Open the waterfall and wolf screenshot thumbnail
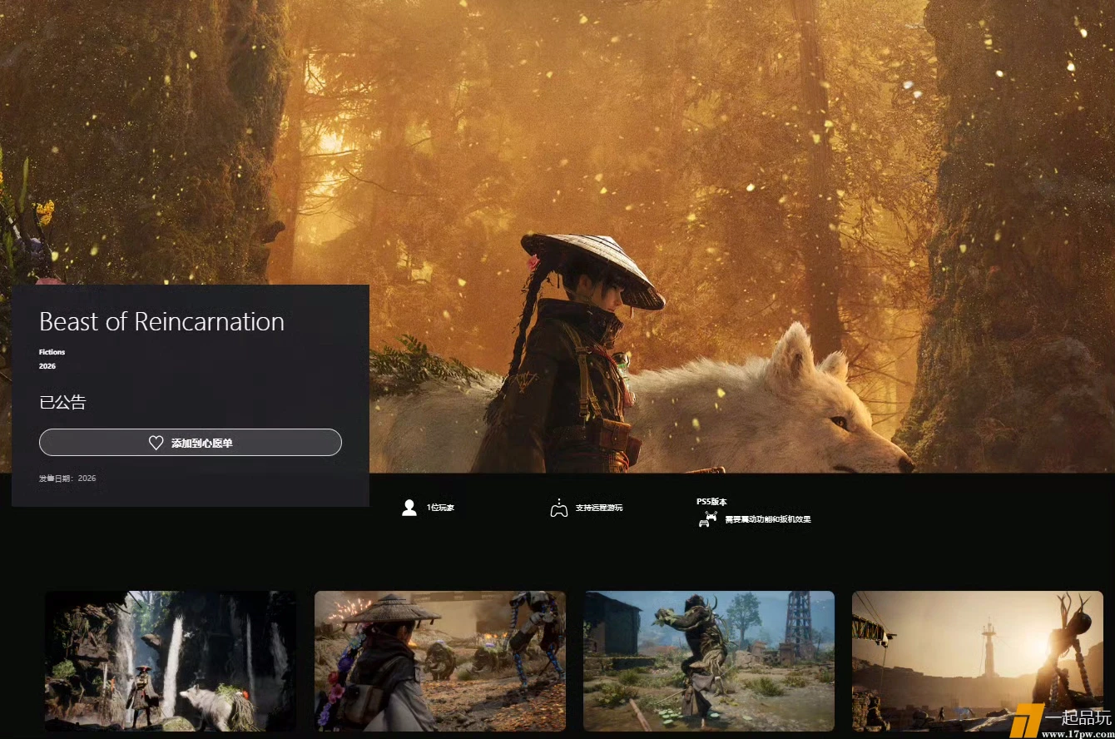The image size is (1115, 739). 170,661
